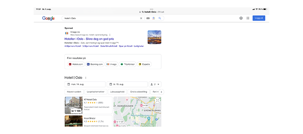Screen dimensions: 303x134
Task: Expand the map to full screen
Action: pos(158,100)
